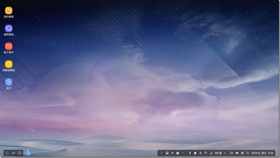Viewport: 280px width, 158px height.
Task: Toggle the Bluetooth status icon
Action: point(190,153)
